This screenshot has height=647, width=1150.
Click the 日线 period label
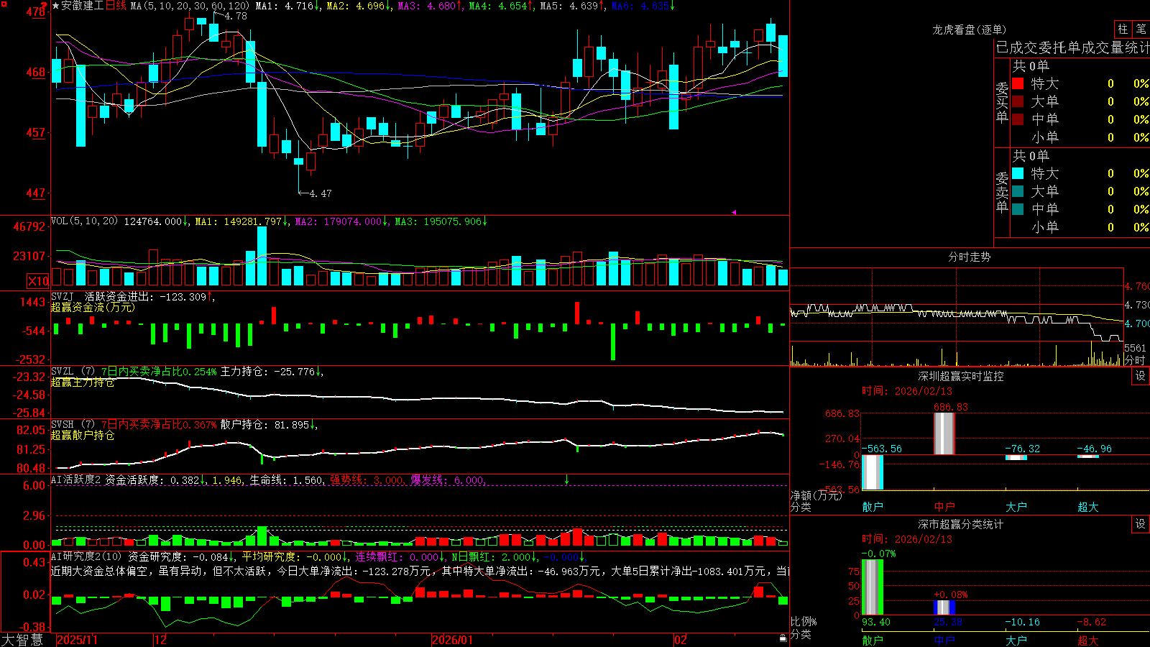point(116,6)
